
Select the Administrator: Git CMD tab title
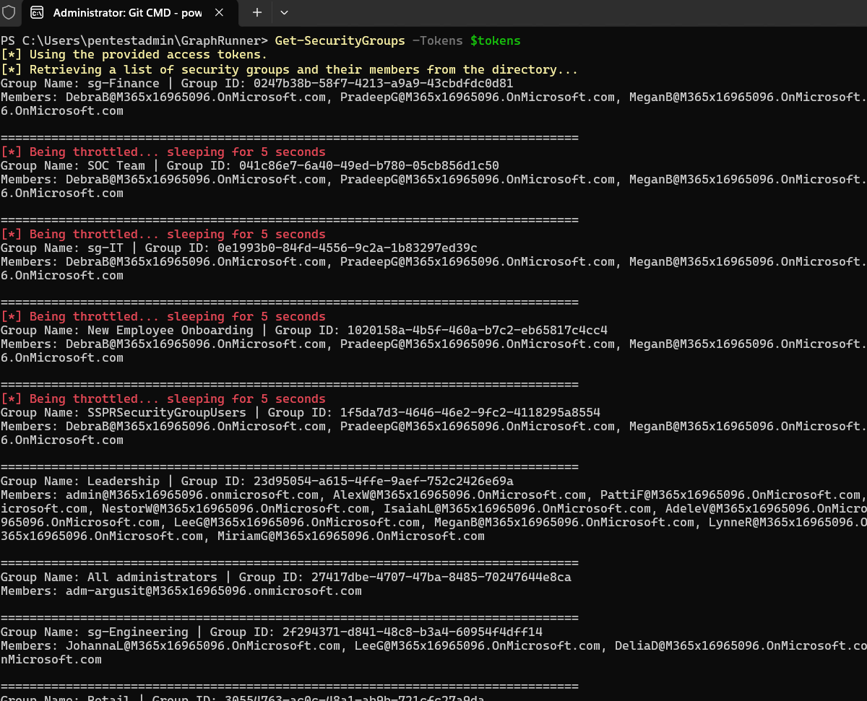127,12
